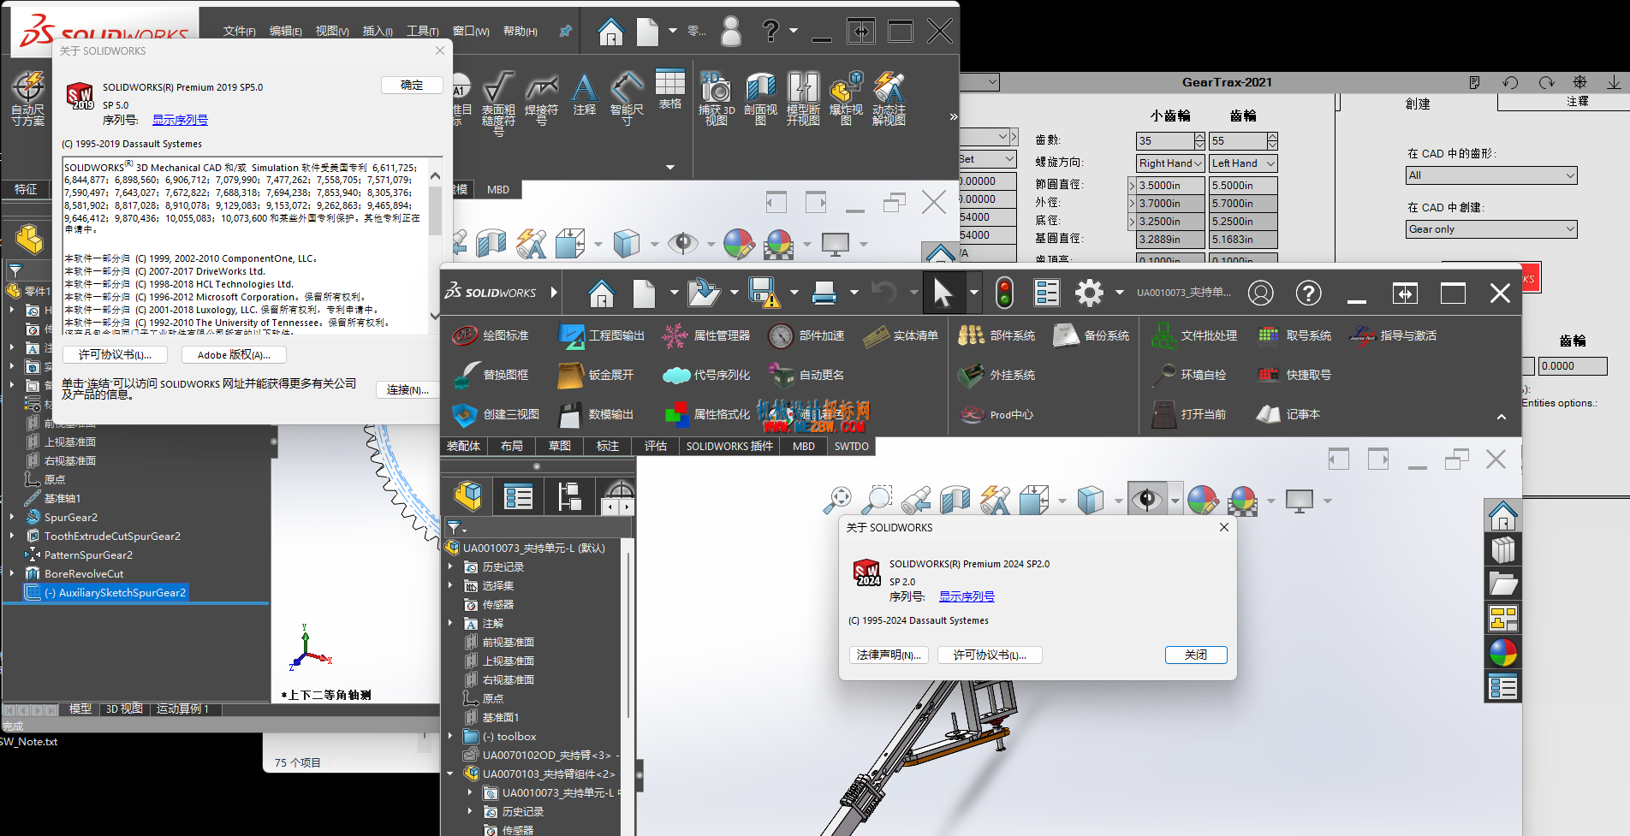Click the Adobe 版权(A)... button
Image resolution: width=1630 pixels, height=836 pixels.
pos(234,355)
